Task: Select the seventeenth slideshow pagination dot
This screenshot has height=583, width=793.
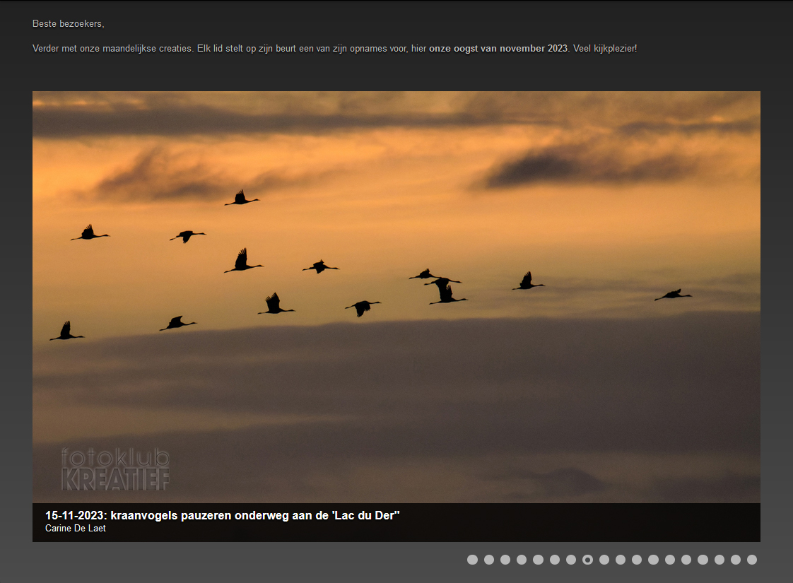Action: (736, 560)
